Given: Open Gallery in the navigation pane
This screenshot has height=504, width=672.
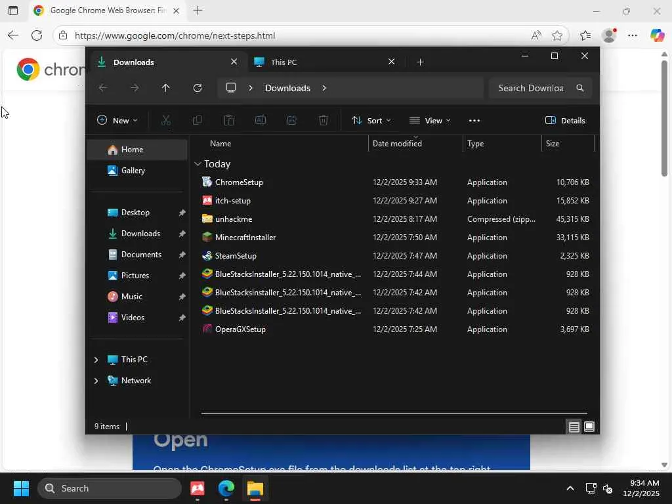Looking at the screenshot, I should coord(137,171).
